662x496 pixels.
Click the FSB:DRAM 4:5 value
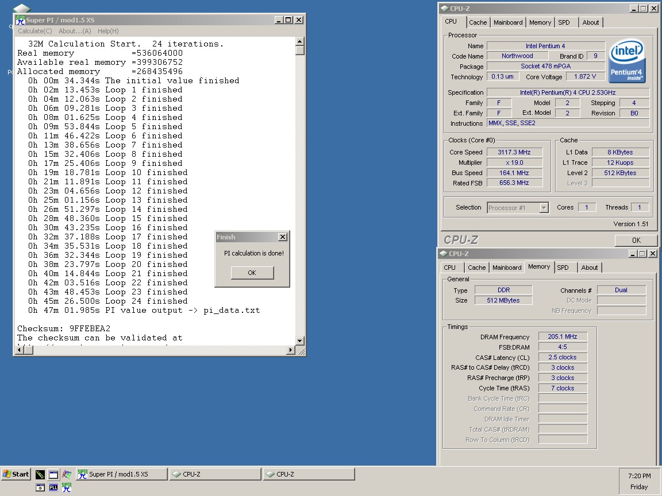coord(563,347)
